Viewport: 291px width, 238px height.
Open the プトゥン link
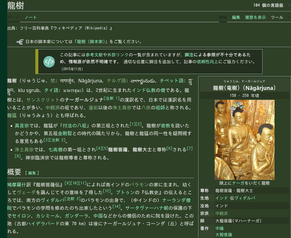(x=125, y=192)
